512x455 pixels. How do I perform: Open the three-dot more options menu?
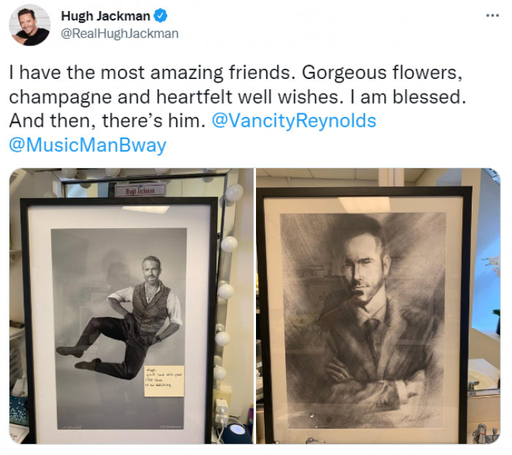492,15
